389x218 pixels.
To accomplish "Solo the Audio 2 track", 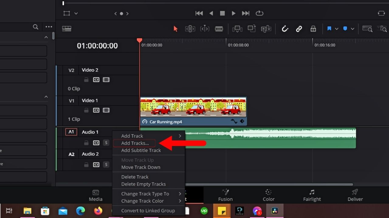I will (x=106, y=164).
